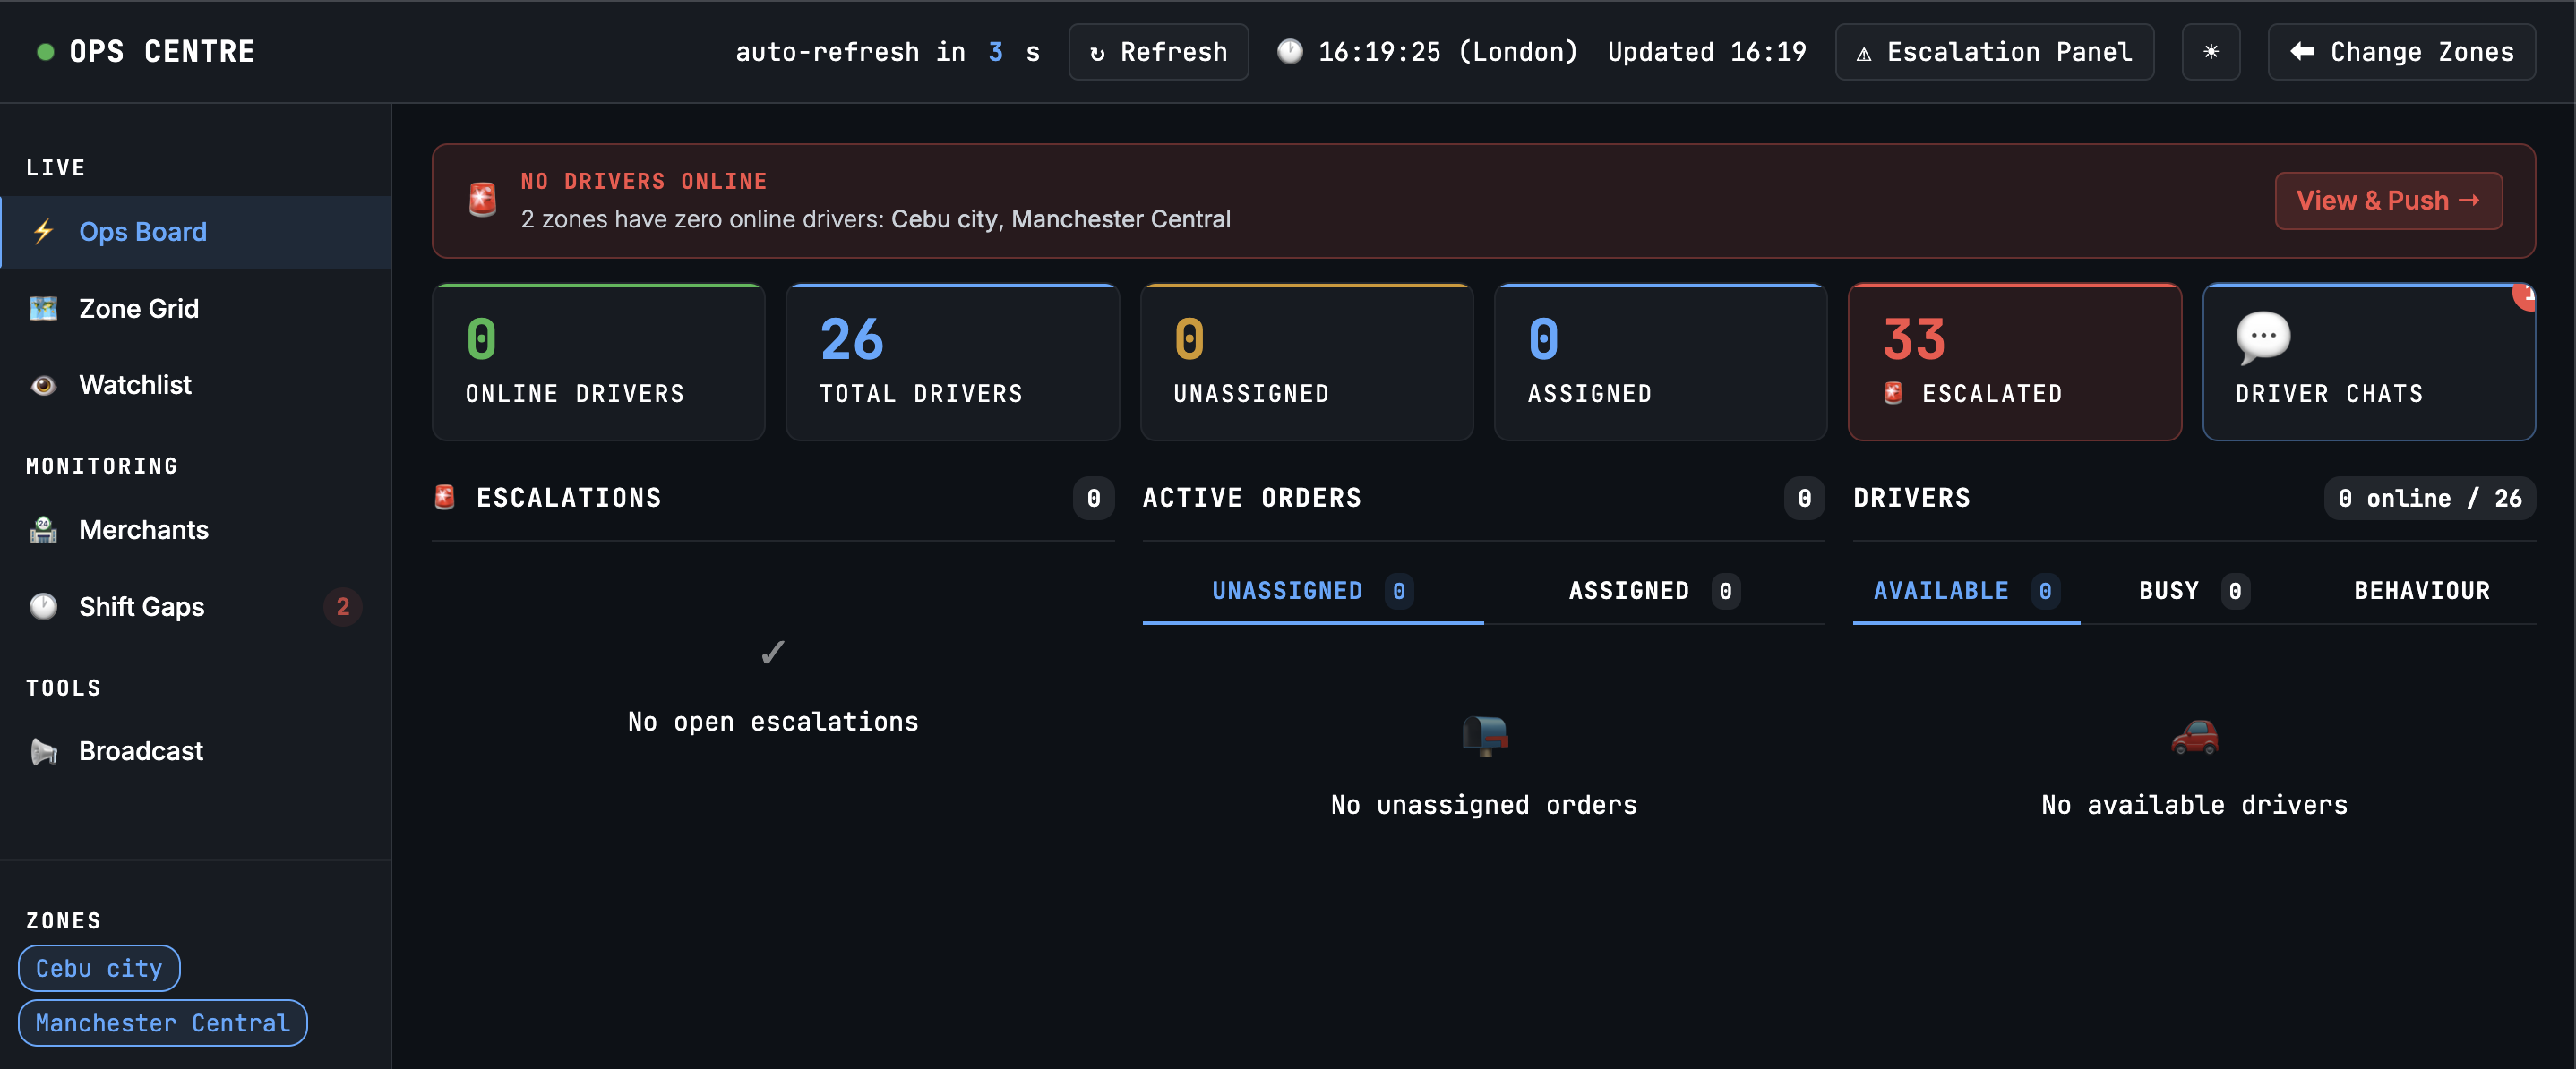
Task: Open the Escalation Panel
Action: click(x=1994, y=52)
